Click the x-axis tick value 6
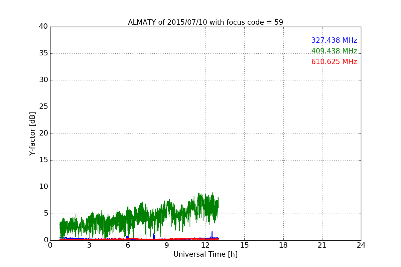 pyautogui.click(x=128, y=245)
